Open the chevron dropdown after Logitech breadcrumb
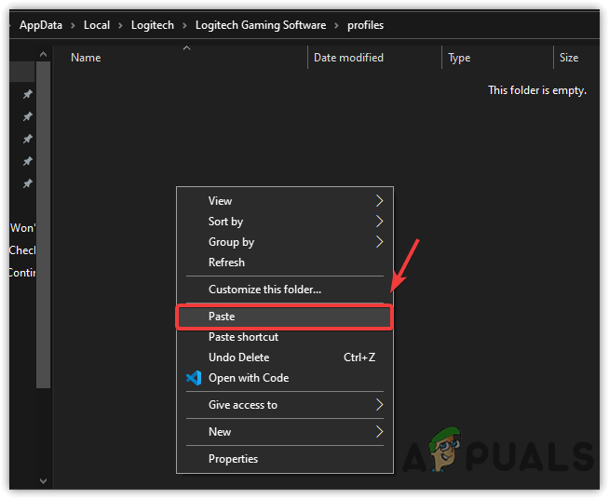The image size is (609, 499). point(185,26)
